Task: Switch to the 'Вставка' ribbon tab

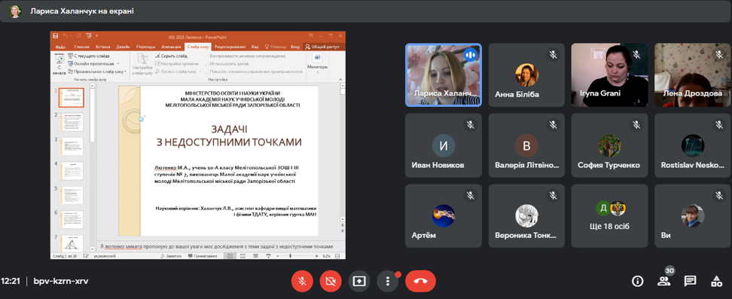Action: coord(102,47)
